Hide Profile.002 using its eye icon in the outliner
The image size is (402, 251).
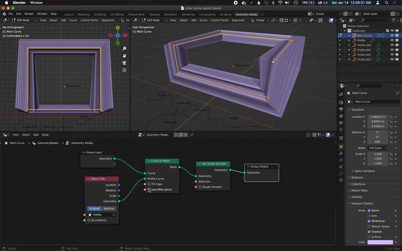pyautogui.click(x=392, y=55)
